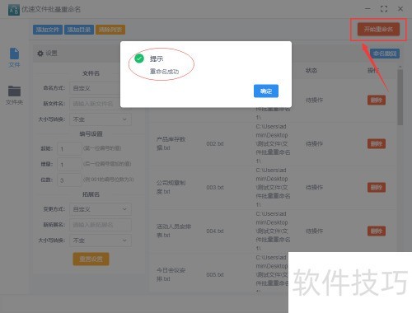This screenshot has width=412, height=313.
Task: Select the 002.txt new name cell
Action: [x=215, y=144]
